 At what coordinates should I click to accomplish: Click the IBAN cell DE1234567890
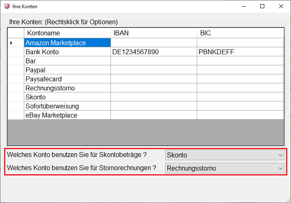(154, 52)
